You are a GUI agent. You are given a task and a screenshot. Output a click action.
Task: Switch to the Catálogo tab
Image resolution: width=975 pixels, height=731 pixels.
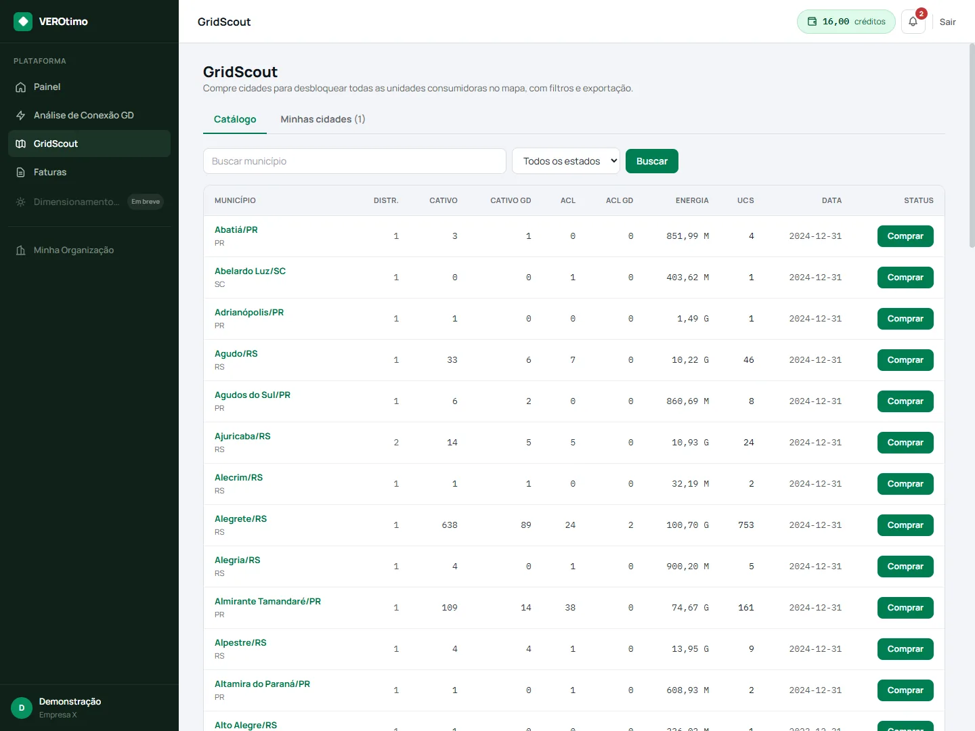[235, 119]
